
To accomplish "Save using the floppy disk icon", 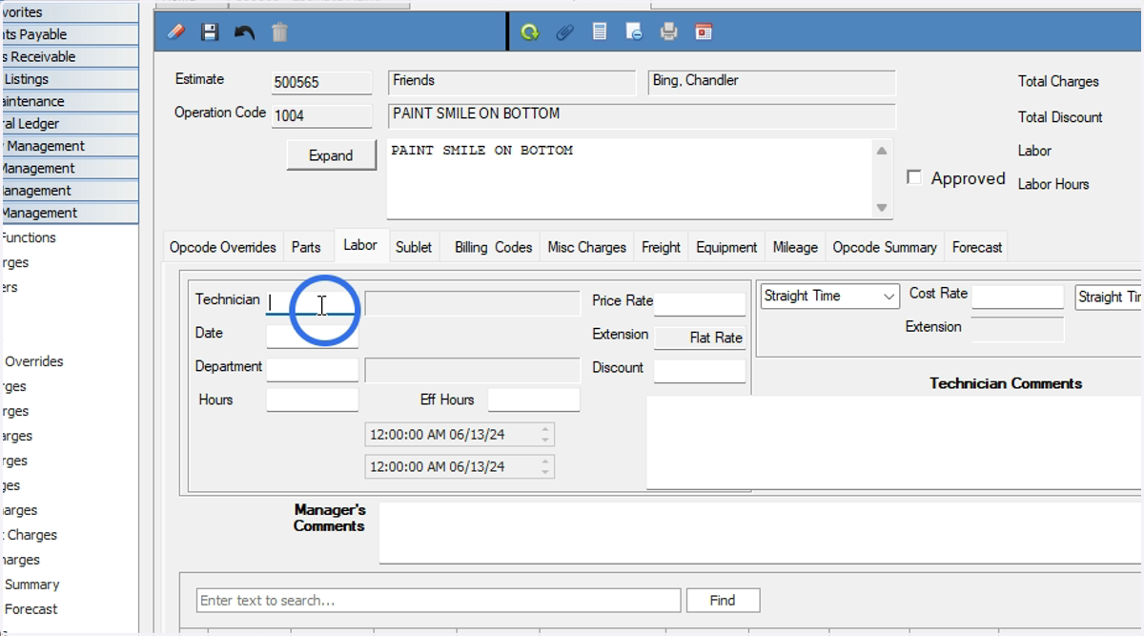I will [x=210, y=32].
